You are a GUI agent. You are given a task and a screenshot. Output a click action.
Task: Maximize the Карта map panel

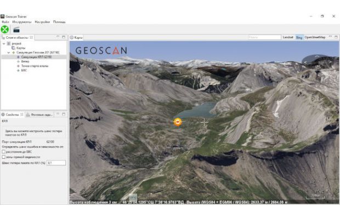click(x=336, y=37)
